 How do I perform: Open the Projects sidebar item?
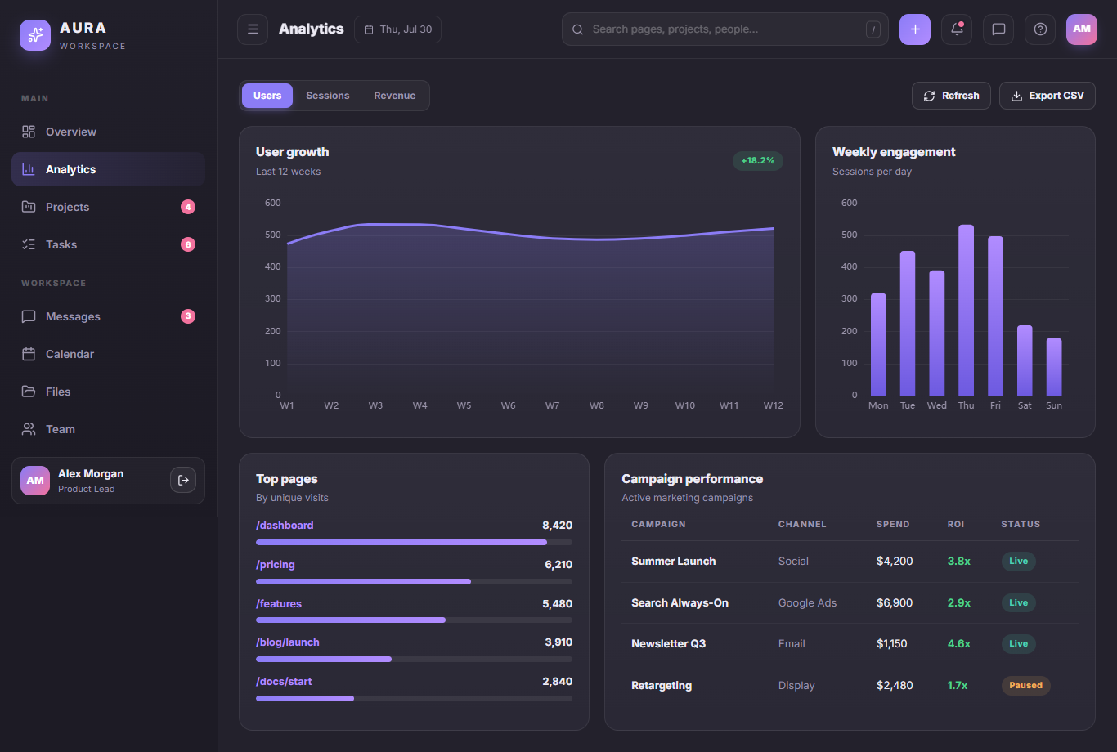tap(108, 207)
